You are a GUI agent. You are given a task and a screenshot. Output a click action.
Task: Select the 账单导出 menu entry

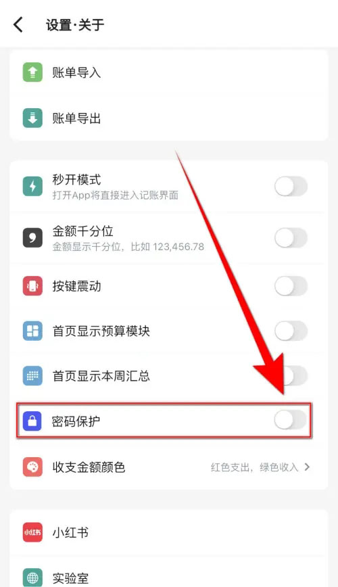pos(169,118)
